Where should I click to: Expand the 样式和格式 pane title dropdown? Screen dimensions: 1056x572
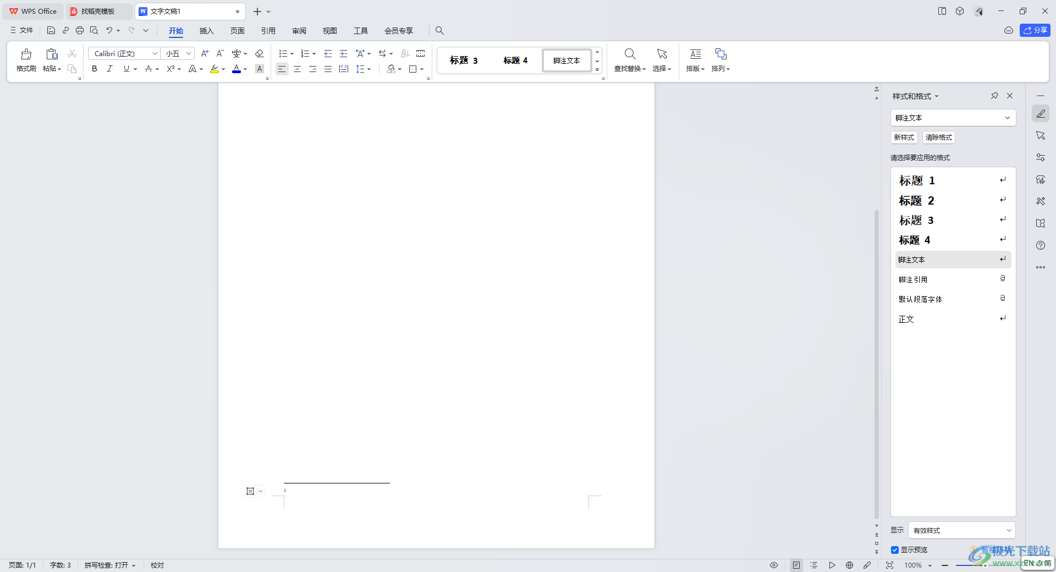[937, 96]
